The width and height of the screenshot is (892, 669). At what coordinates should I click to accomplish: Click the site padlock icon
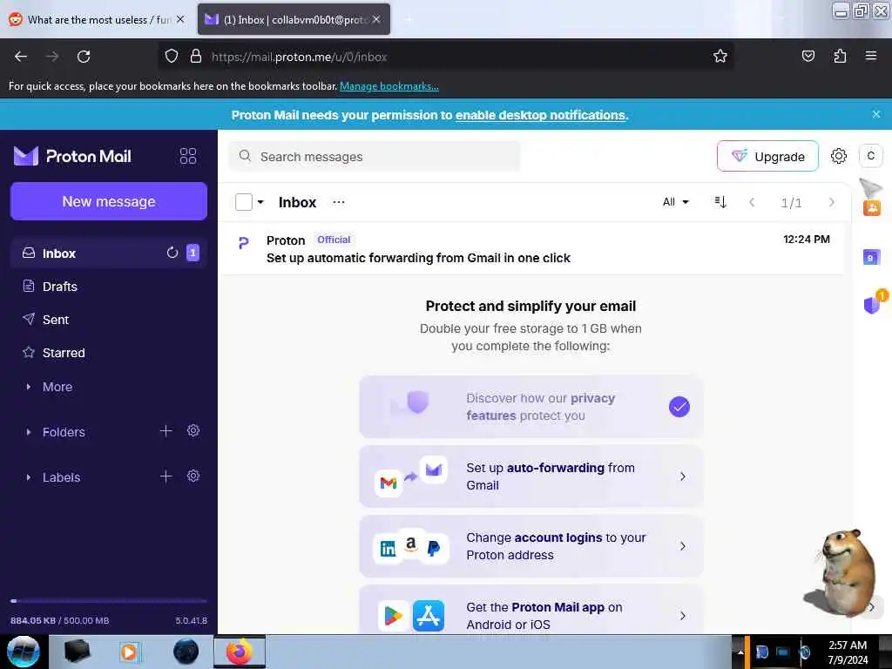point(196,57)
